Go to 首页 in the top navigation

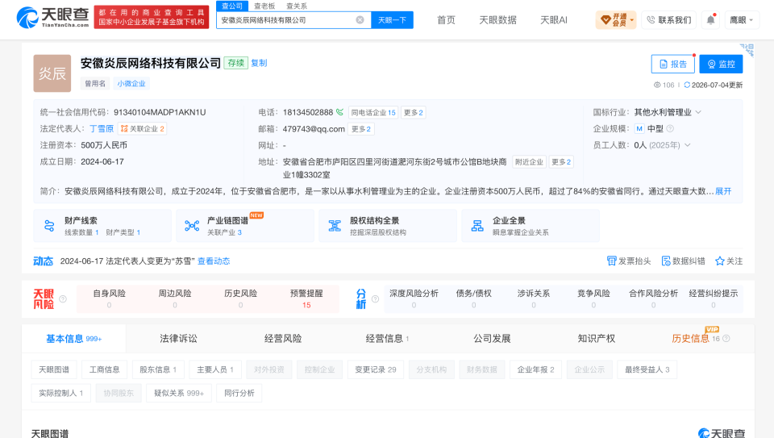446,19
